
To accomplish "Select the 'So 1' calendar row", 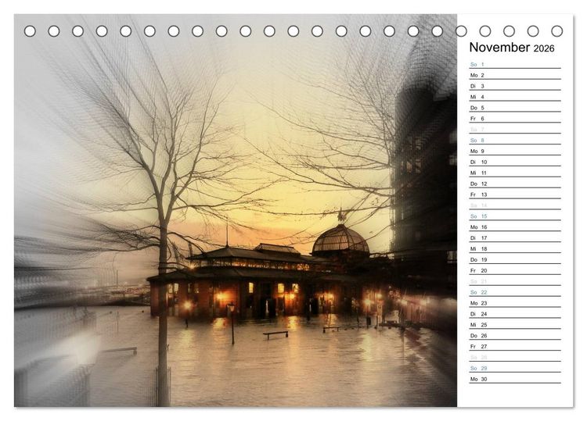I will (x=515, y=64).
